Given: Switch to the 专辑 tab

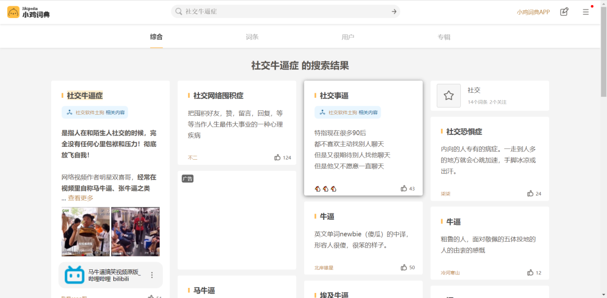Looking at the screenshot, I should (x=443, y=37).
